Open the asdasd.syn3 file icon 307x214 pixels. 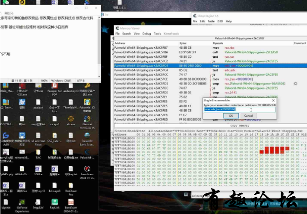[71, 88]
